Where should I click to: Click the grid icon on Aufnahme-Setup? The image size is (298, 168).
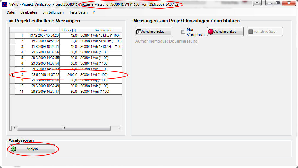138,32
